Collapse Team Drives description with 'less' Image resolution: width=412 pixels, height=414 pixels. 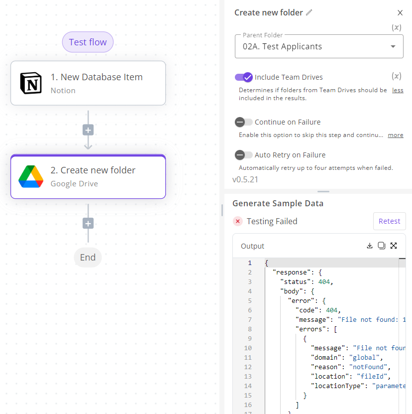(398, 90)
